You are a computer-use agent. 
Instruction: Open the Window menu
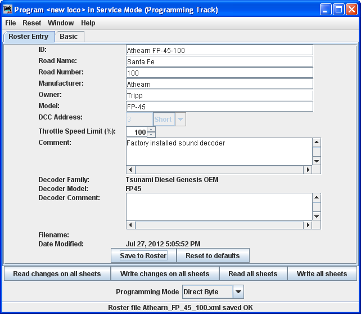61,23
